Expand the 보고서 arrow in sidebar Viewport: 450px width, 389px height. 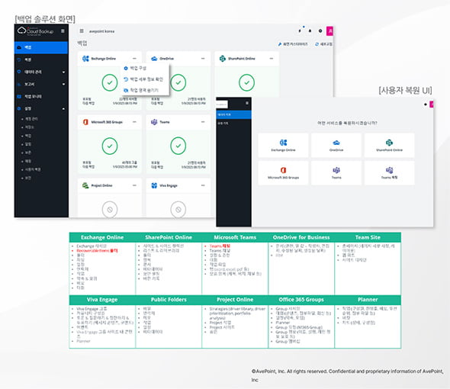pos(63,85)
